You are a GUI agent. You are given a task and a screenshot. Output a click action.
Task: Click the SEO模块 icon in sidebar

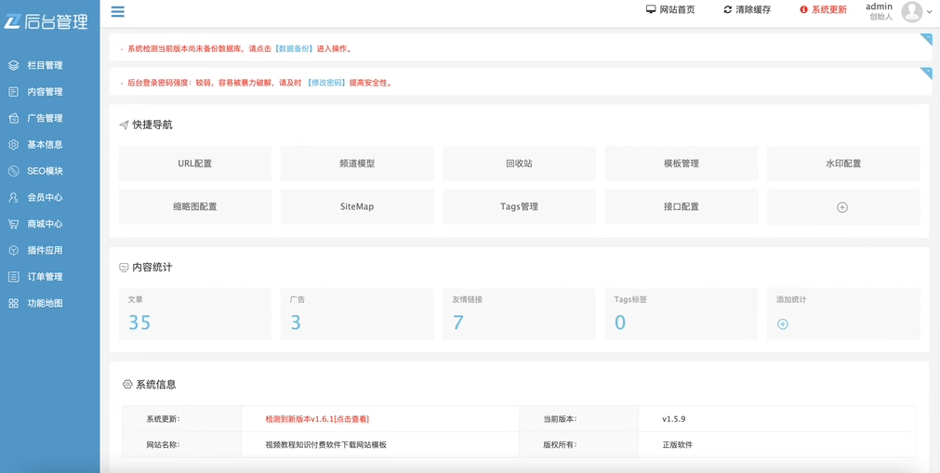pos(14,171)
